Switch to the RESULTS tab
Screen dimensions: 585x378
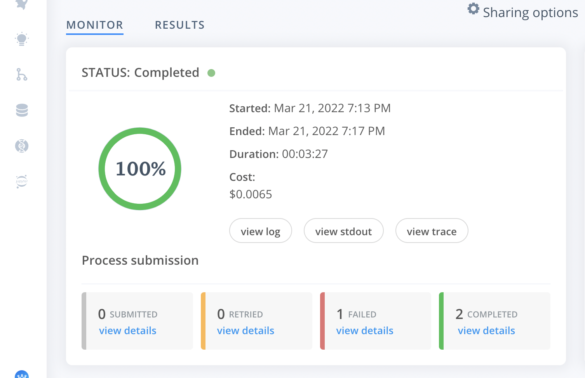[x=179, y=24]
